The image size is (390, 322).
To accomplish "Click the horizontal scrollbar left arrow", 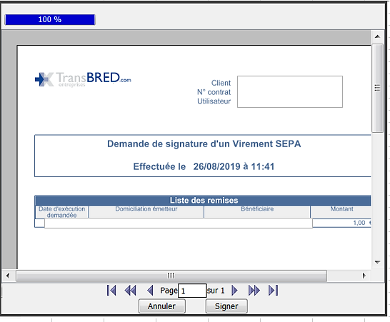I will (x=8, y=276).
